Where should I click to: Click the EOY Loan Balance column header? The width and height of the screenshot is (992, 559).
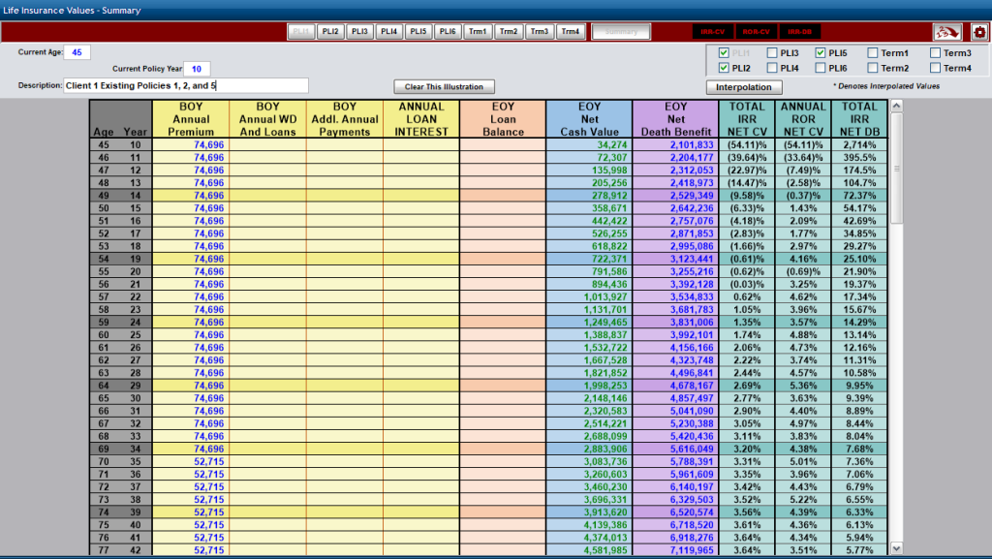tap(503, 119)
